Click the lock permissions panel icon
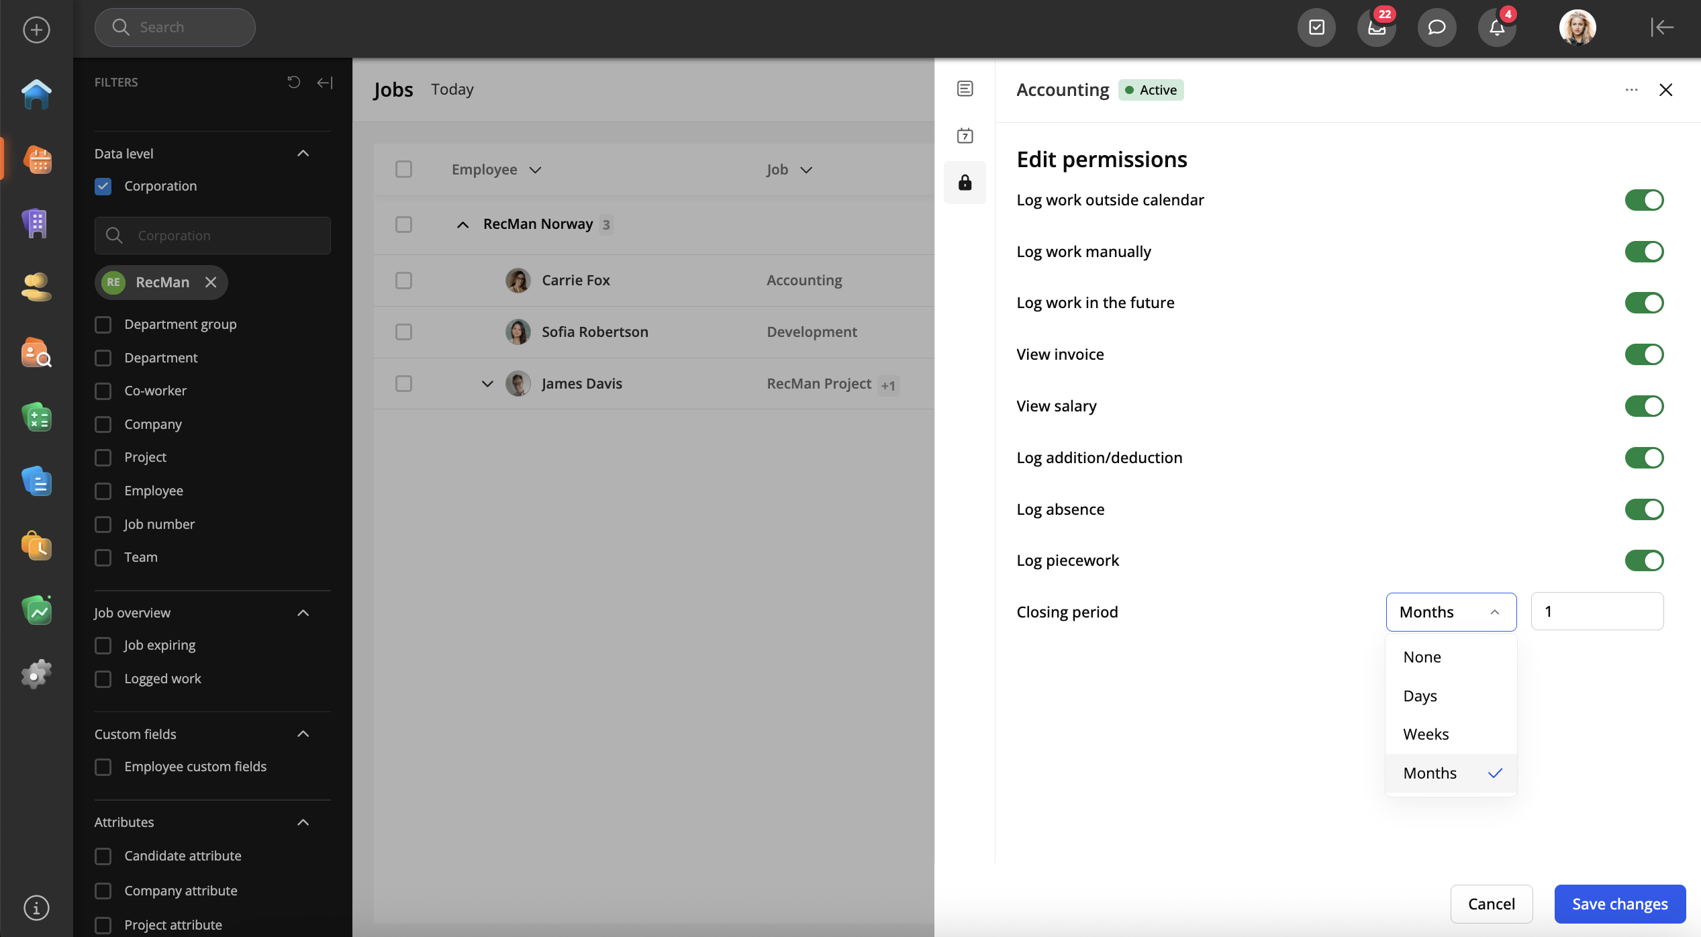This screenshot has height=937, width=1701. tap(965, 183)
